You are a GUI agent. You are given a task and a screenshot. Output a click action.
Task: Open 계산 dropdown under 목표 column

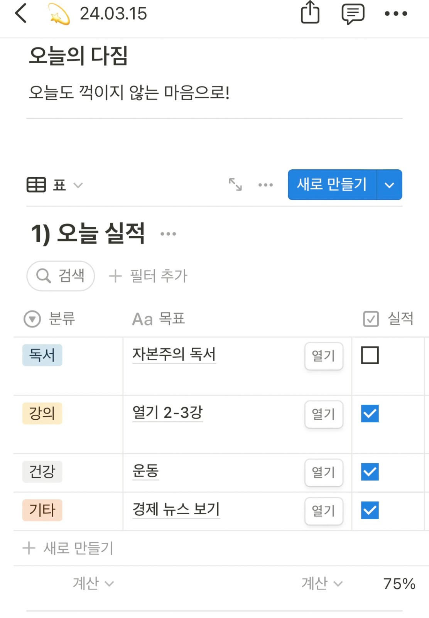[322, 583]
